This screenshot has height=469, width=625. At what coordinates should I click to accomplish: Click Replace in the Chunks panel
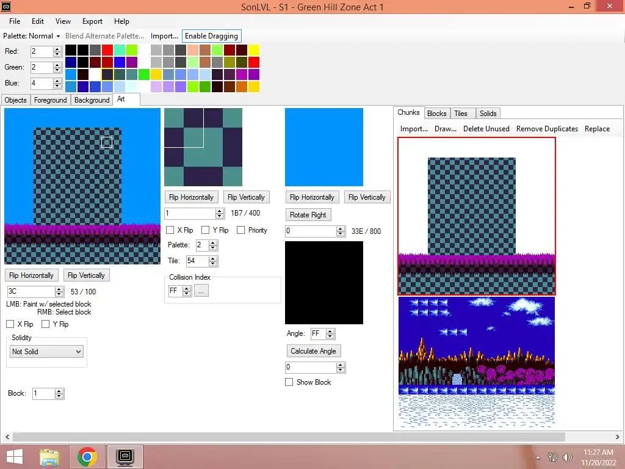coord(597,129)
